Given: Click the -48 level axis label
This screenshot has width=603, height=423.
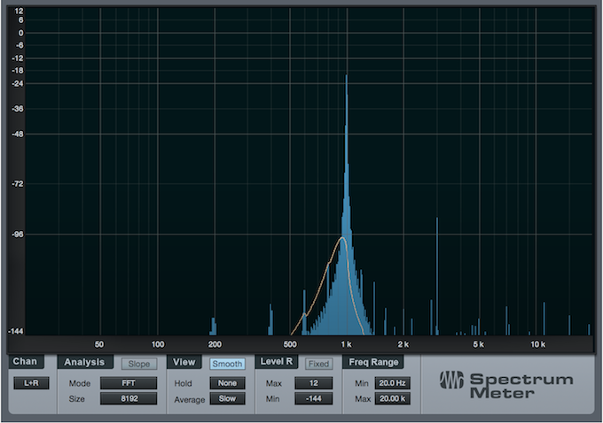Looking at the screenshot, I should [18, 135].
